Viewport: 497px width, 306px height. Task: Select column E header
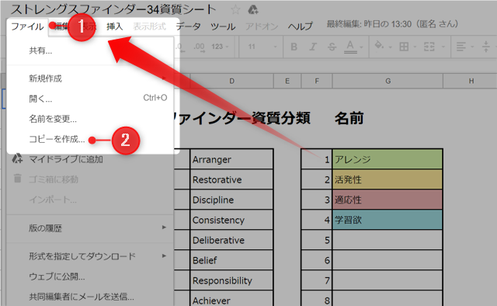(x=287, y=82)
